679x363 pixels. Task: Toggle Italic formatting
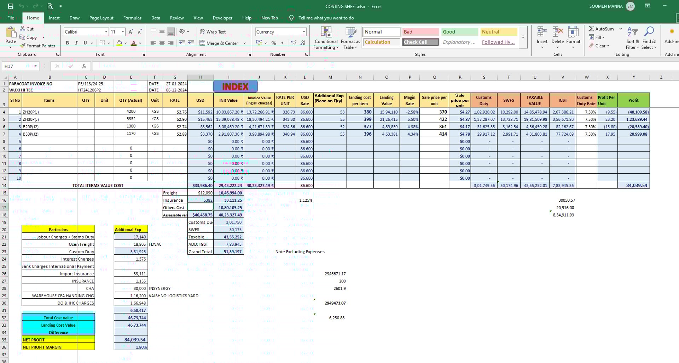[x=76, y=43]
